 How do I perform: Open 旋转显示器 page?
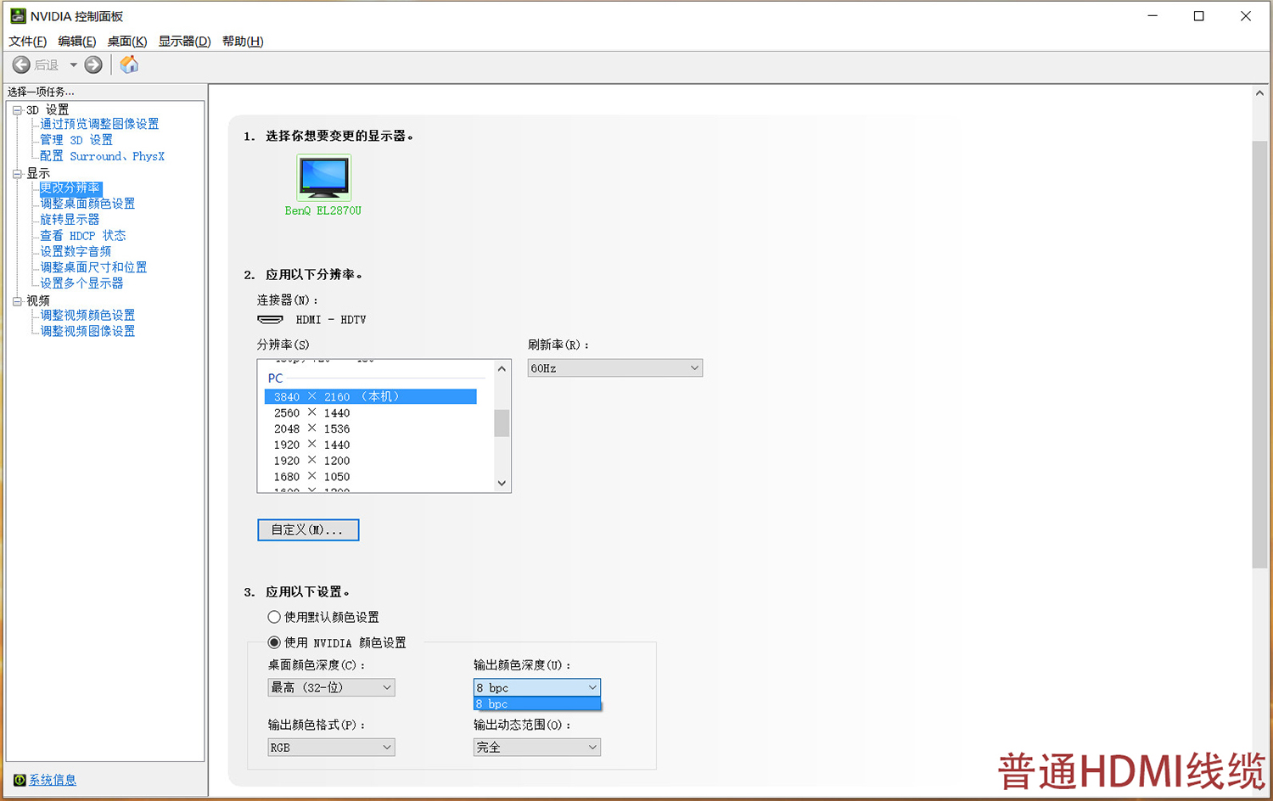point(70,220)
